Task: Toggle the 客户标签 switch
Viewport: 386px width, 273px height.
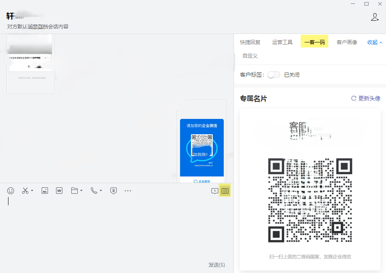Action: (x=274, y=75)
